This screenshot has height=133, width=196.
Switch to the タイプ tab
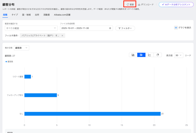[x=15, y=15]
